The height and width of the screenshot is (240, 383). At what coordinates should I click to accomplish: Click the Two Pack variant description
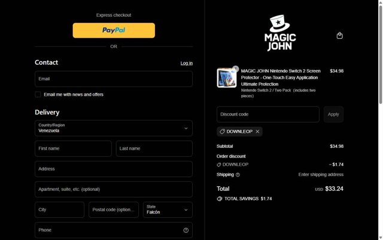278,93
